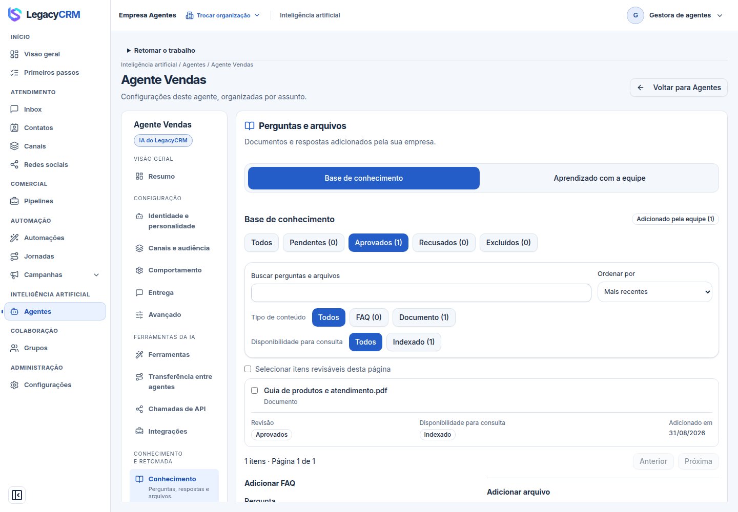This screenshot has height=512, width=738.
Task: Click the Adicionado pela equipe (1) badge
Action: point(675,219)
